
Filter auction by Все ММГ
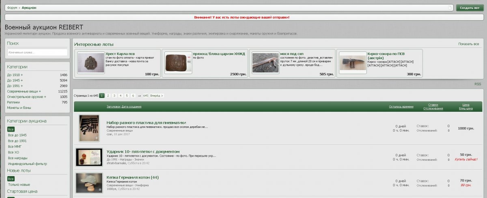[15, 146]
